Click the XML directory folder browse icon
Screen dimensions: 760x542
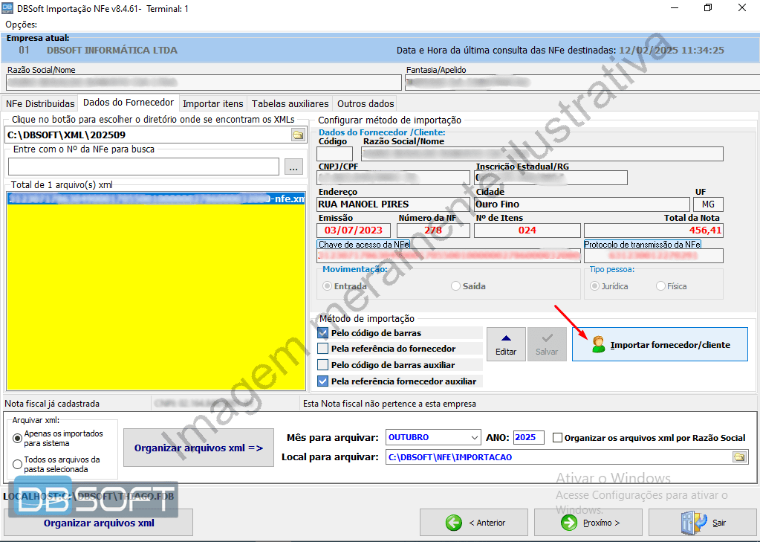(x=297, y=135)
